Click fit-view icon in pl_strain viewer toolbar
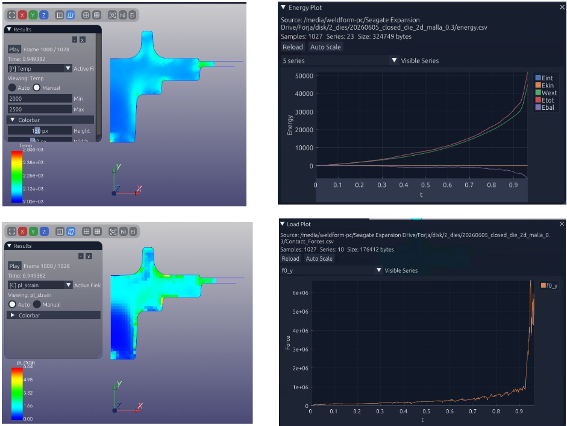567x426 pixels. [x=12, y=232]
